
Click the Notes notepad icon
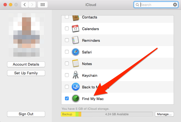[x=76, y=63]
